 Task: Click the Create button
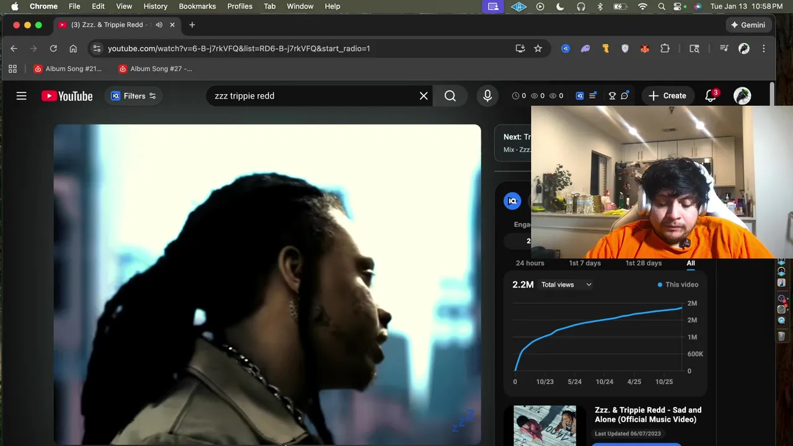(668, 96)
